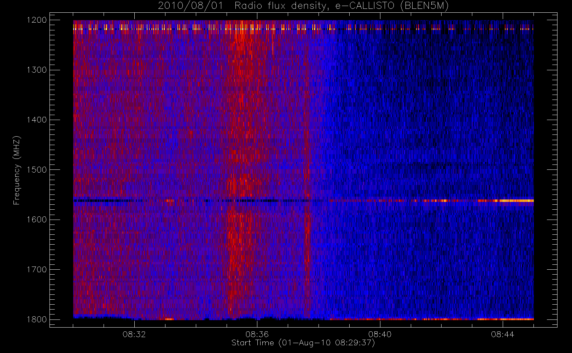The image size is (572, 353).
Task: Select the 1200 frequency tick label
Action: tap(37, 20)
